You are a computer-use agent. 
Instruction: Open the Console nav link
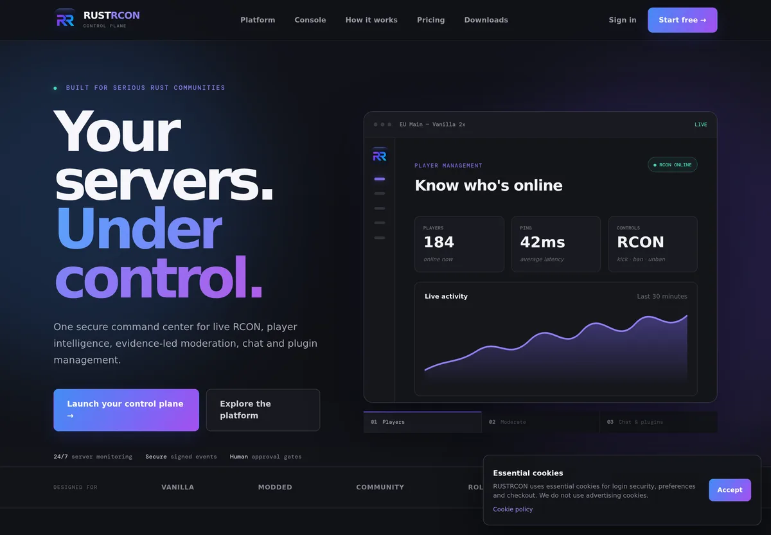(310, 20)
